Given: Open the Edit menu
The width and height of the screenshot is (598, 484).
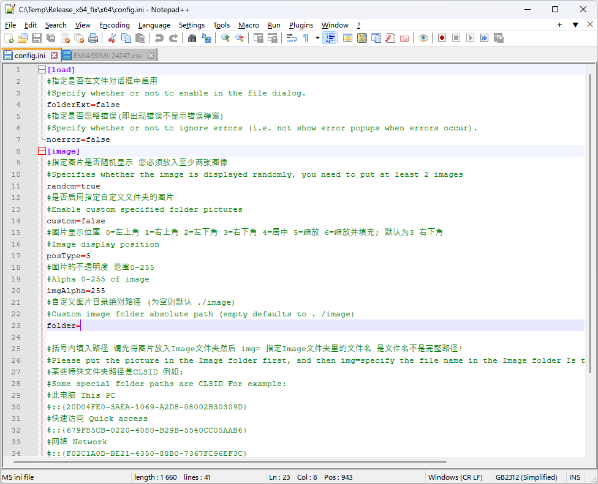Looking at the screenshot, I should (x=31, y=25).
